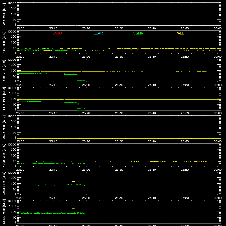The width and height of the screenshot is (226, 226).
Task: Click the red SVTO station legend label
Action: tap(57, 33)
